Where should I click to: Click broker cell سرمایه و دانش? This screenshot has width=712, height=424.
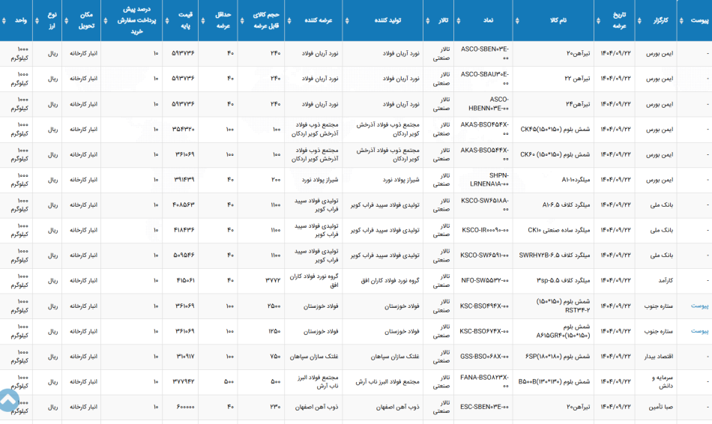coord(663,381)
